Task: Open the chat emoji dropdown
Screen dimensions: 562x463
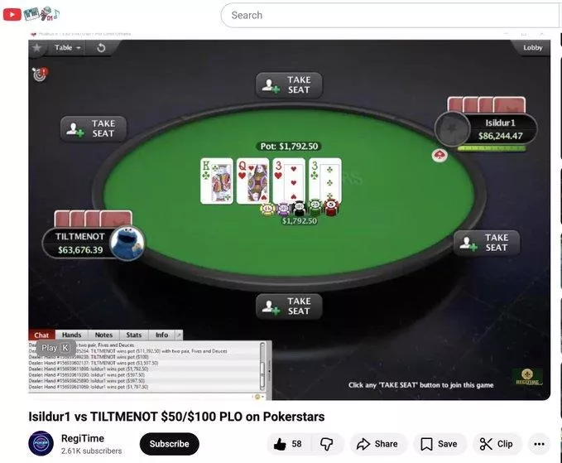Action: click(x=258, y=397)
